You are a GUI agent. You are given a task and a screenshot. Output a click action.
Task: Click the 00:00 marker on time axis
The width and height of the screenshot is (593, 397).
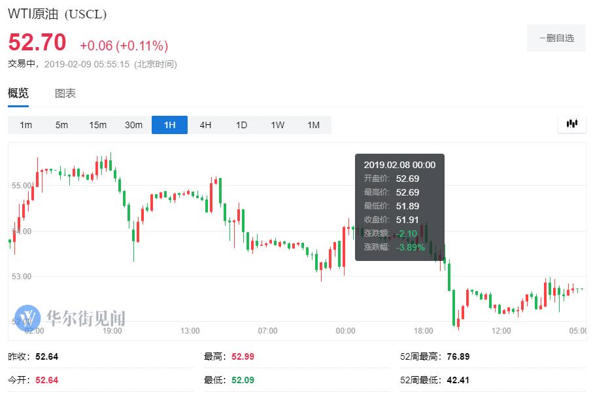point(345,331)
